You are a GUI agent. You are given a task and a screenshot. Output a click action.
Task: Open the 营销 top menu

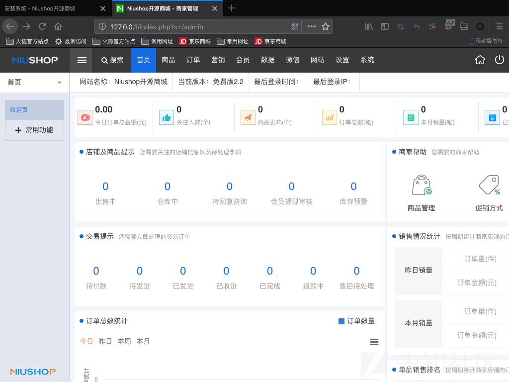(218, 60)
